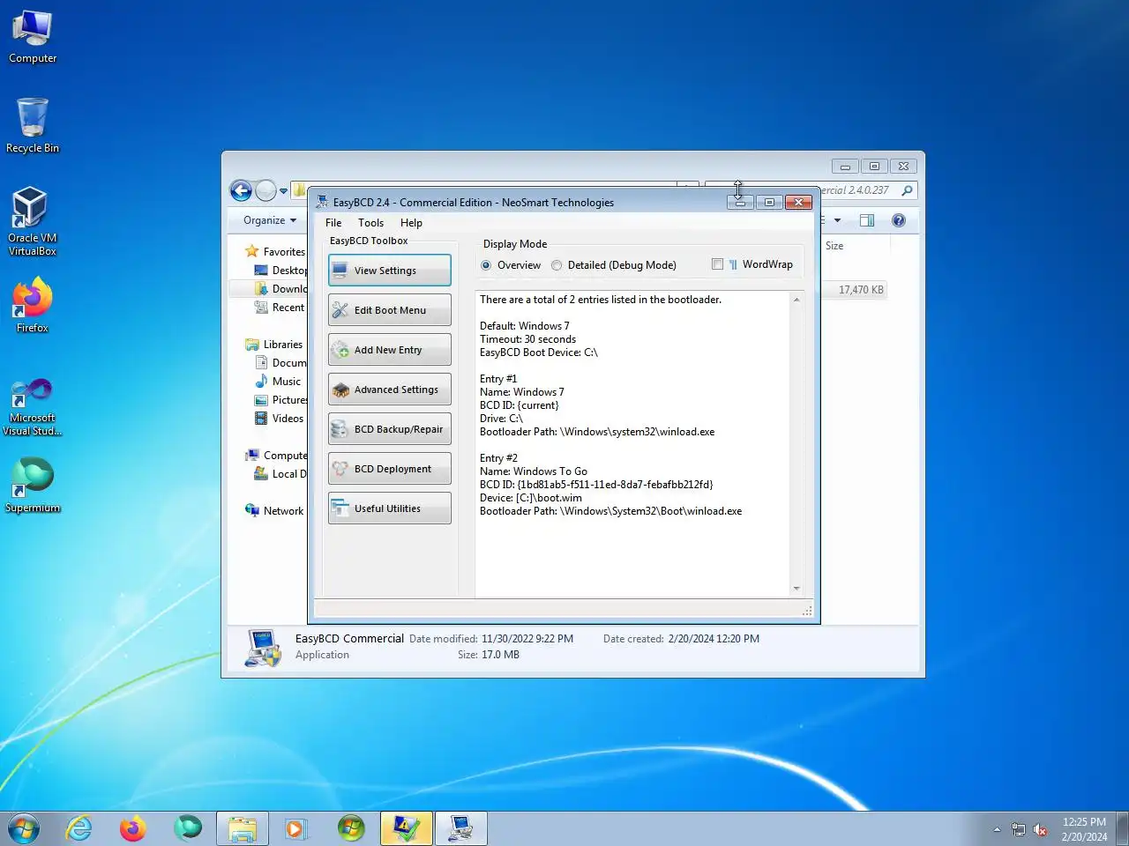Click the green Windows flag taskbar icon
The image size is (1129, 846).
(x=351, y=828)
